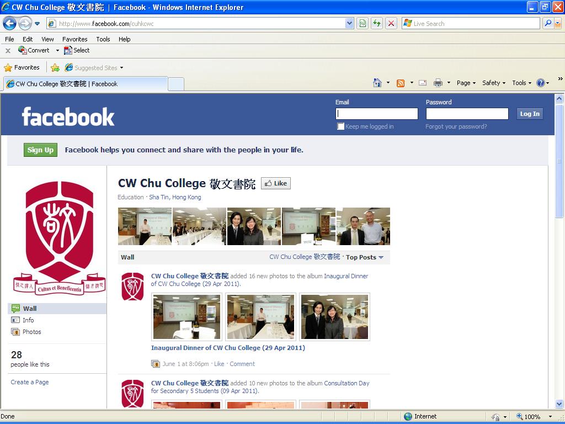Open search provider options dropdown arrow
The width and height of the screenshot is (565, 424).
click(558, 24)
